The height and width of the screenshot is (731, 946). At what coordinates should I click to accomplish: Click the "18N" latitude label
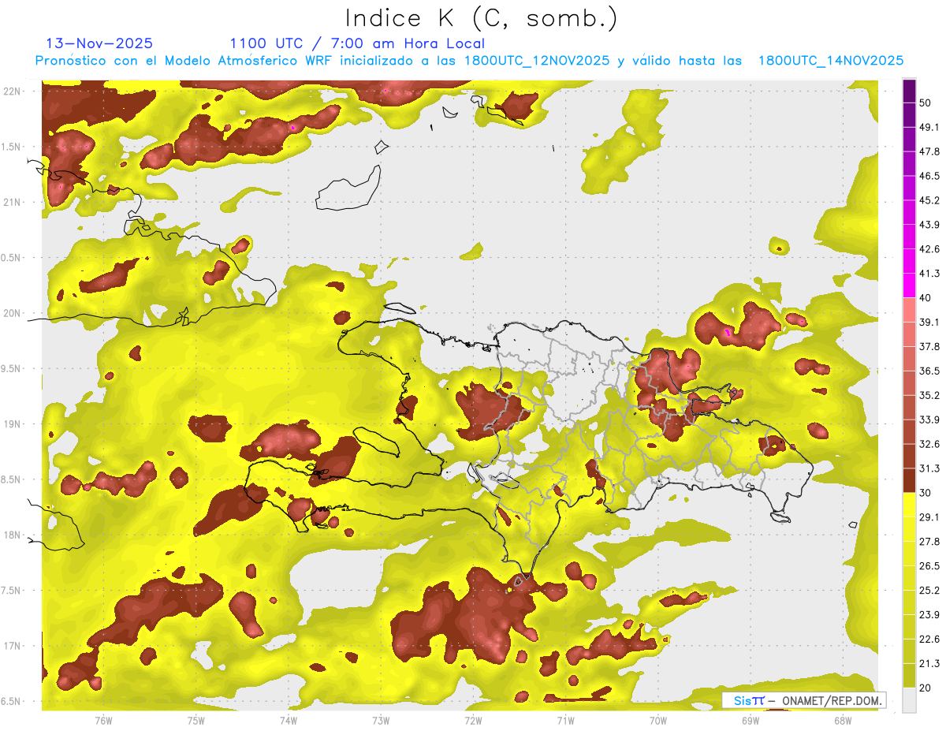13,535
